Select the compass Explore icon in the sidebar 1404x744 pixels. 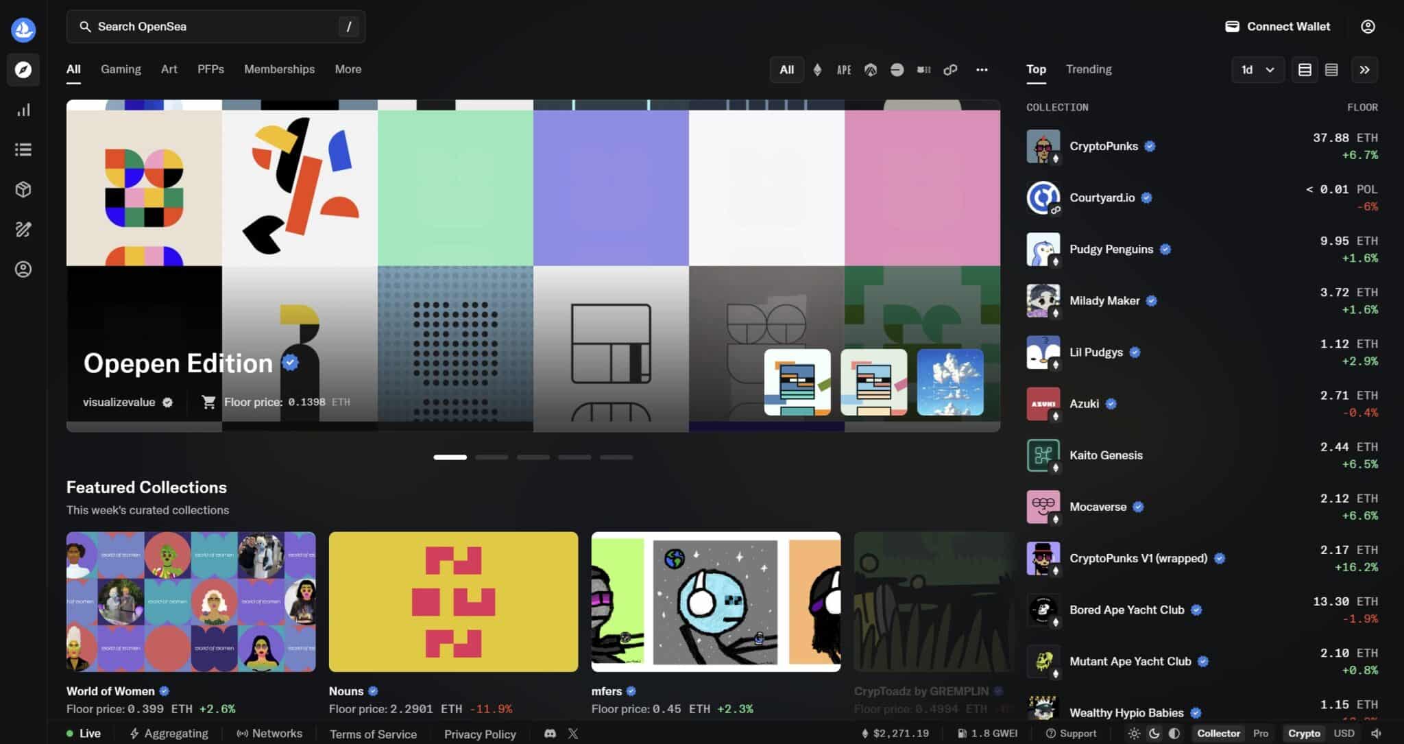pos(23,69)
